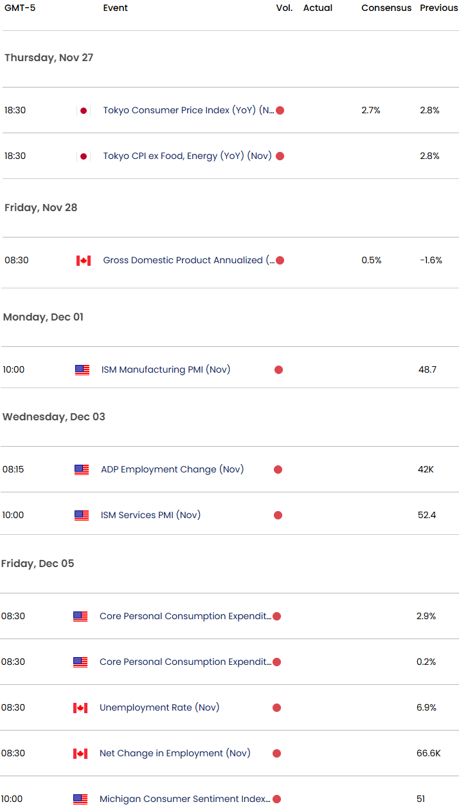Open the ISM Services PMI (Nov) event
The image size is (459, 811).
tap(151, 516)
